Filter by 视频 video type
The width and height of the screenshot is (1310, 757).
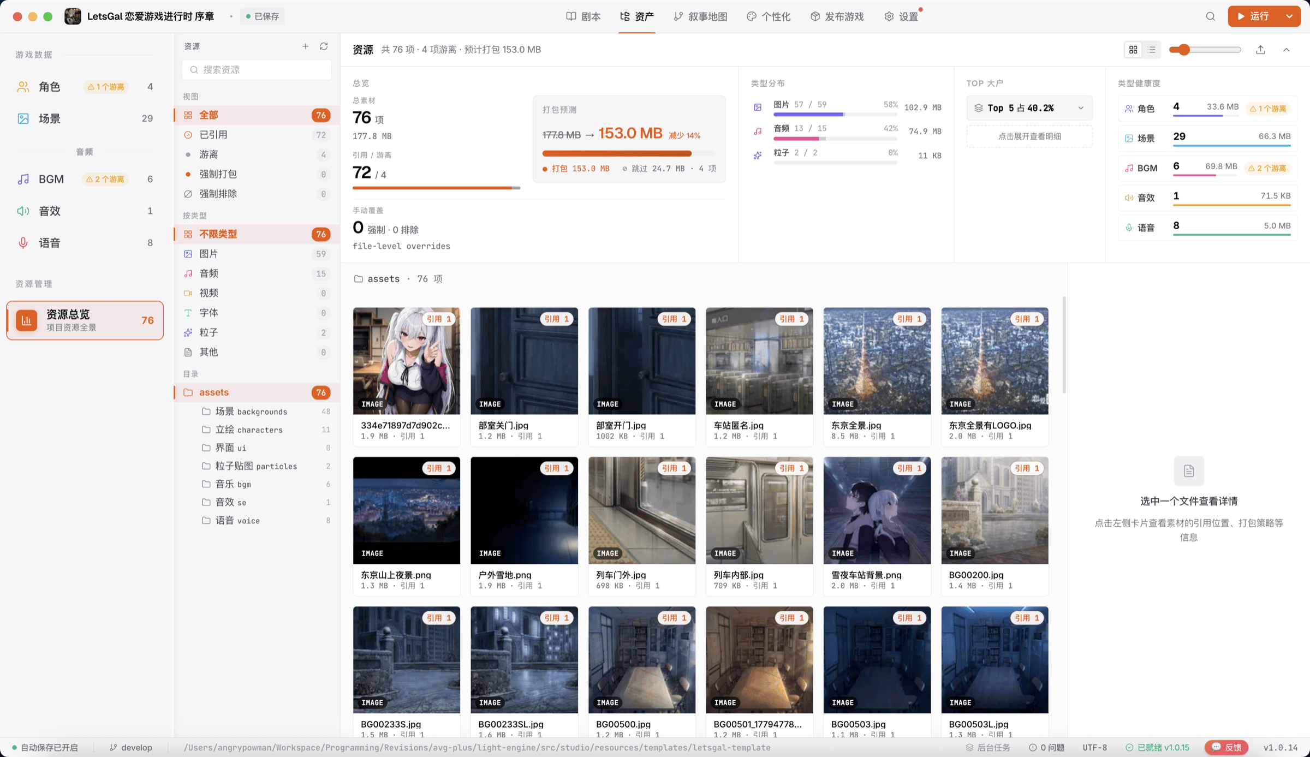coord(257,293)
